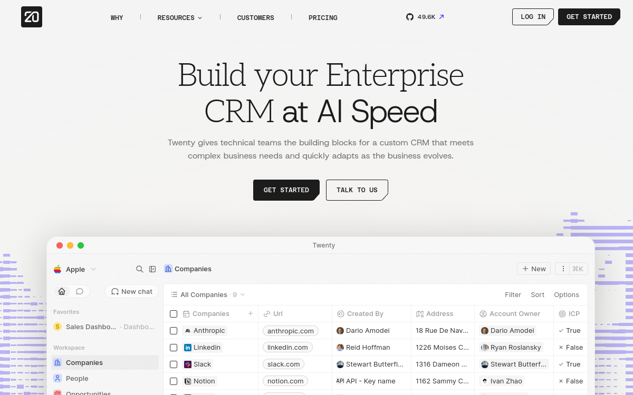
Task: Click the Notion company logo icon
Action: click(187, 381)
